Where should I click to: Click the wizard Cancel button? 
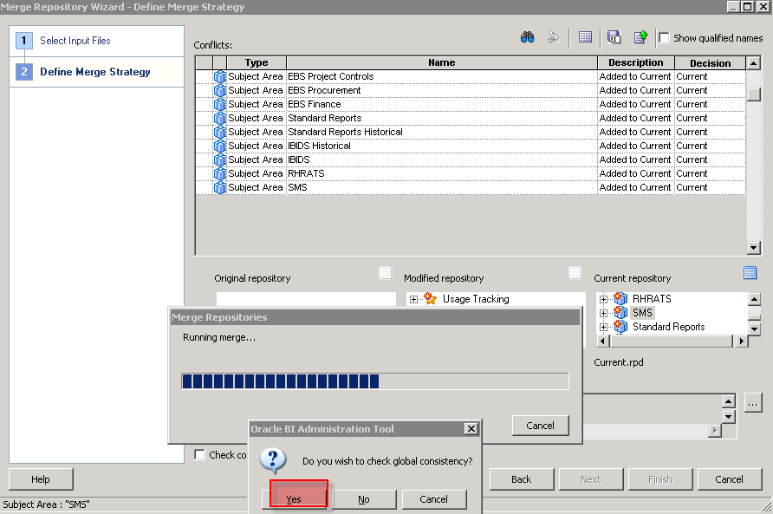click(x=729, y=479)
